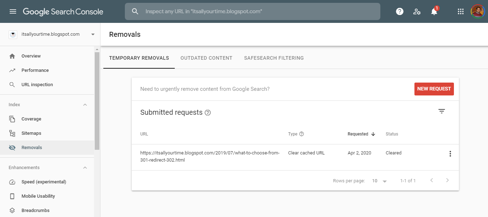Click the Clear cached URL type cell

(x=306, y=153)
